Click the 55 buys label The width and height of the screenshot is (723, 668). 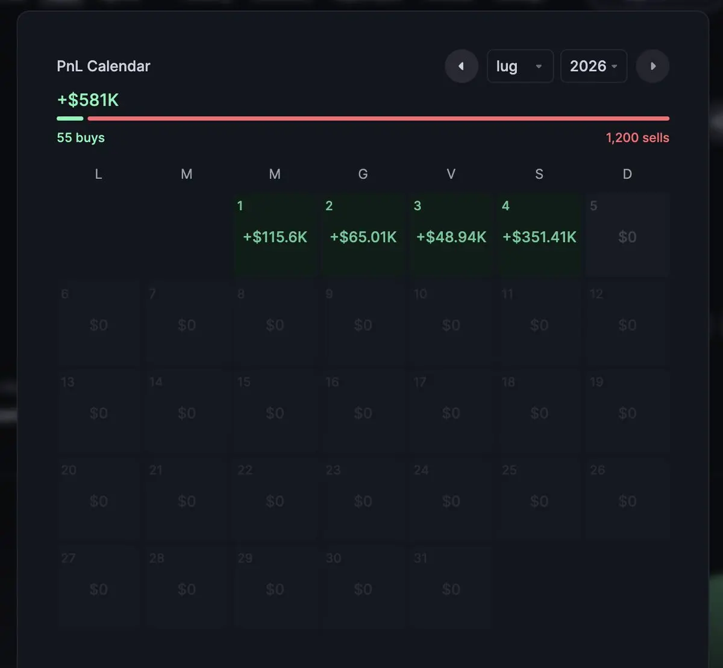click(81, 138)
